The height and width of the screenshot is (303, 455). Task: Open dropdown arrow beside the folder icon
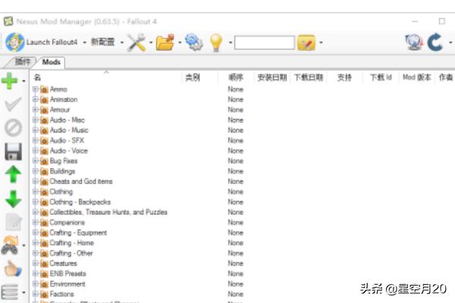point(180,42)
